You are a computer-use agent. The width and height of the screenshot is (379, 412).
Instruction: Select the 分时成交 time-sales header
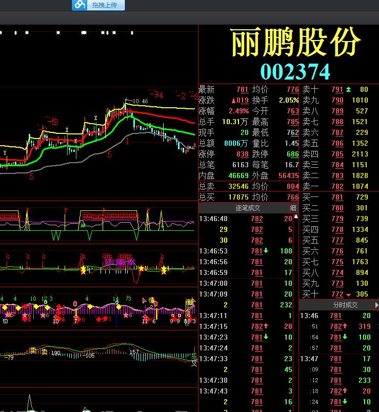[x=345, y=305]
